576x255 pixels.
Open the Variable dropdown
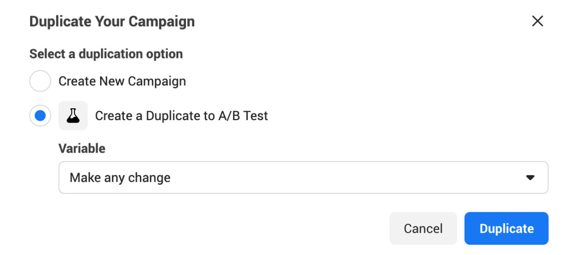pyautogui.click(x=303, y=178)
